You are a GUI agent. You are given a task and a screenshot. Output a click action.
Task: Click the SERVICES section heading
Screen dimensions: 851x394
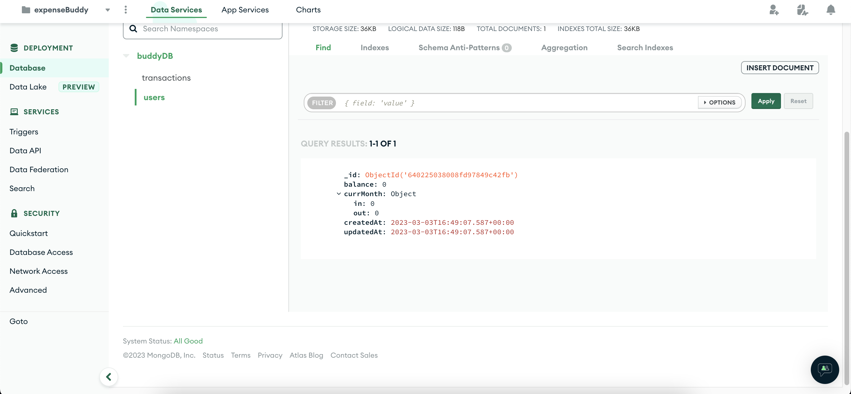click(x=41, y=112)
